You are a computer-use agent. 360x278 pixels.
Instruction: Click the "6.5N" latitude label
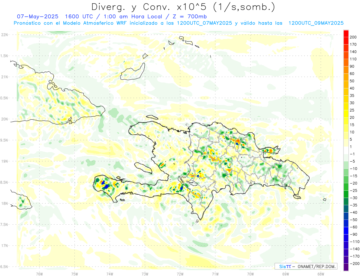[x=4, y=267]
